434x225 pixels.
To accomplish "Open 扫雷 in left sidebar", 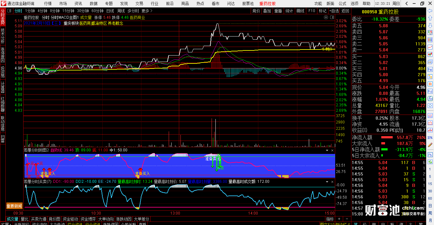I will (x=3, y=139).
